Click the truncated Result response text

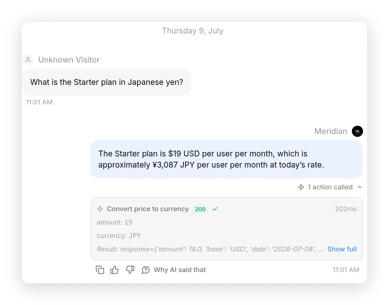210,249
